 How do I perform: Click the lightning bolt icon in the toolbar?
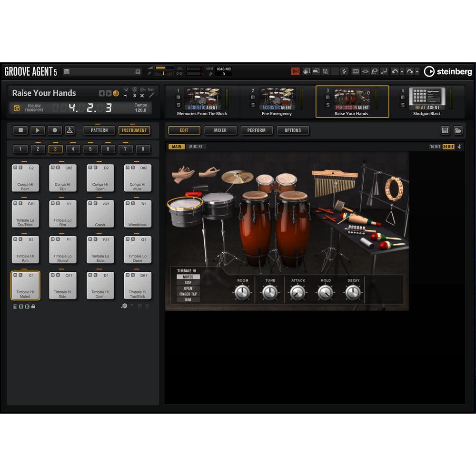343,71
